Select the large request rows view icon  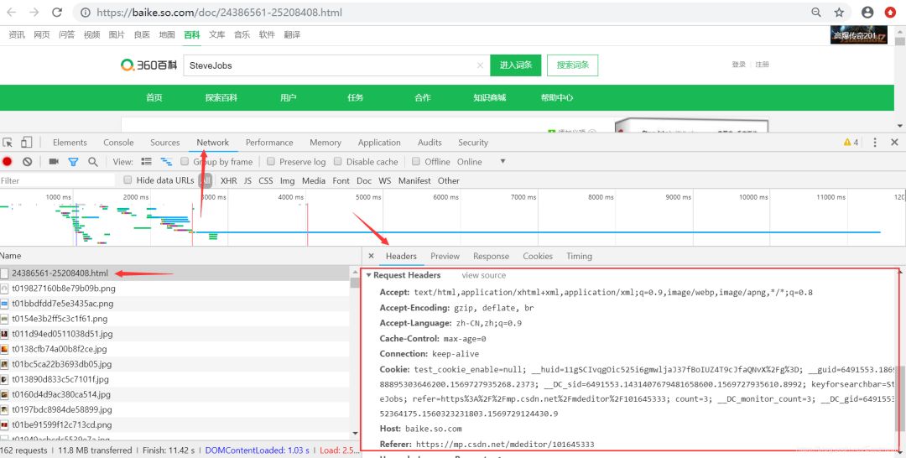[147, 162]
